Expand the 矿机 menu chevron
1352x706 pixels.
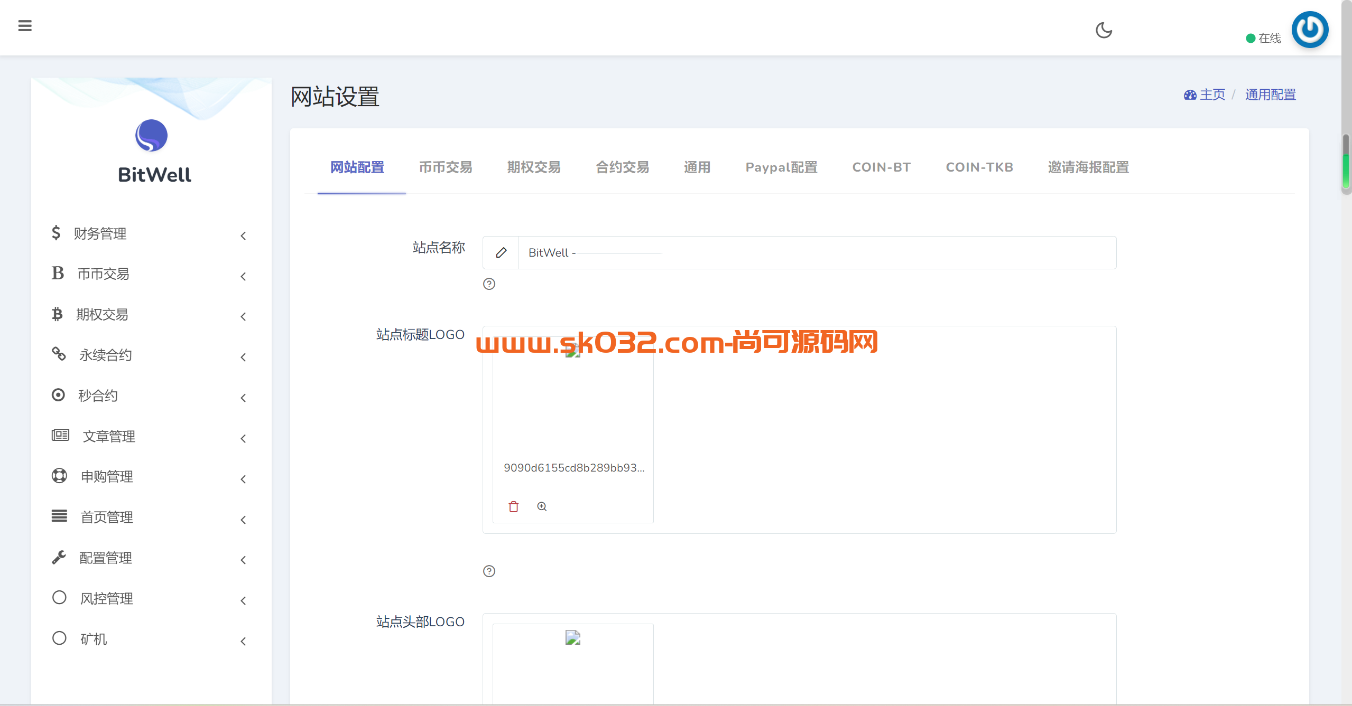243,642
